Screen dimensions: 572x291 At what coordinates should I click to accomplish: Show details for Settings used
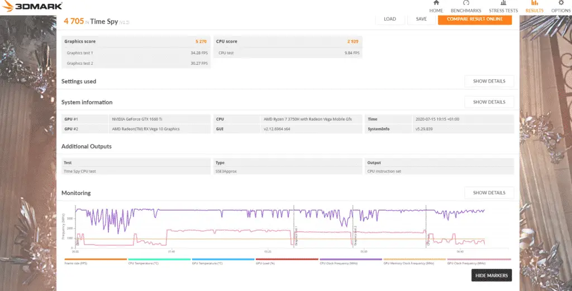489,82
